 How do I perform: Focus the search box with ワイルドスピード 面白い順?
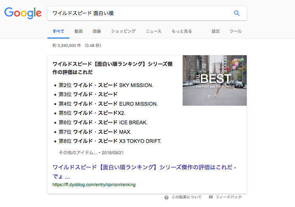pyautogui.click(x=147, y=13)
